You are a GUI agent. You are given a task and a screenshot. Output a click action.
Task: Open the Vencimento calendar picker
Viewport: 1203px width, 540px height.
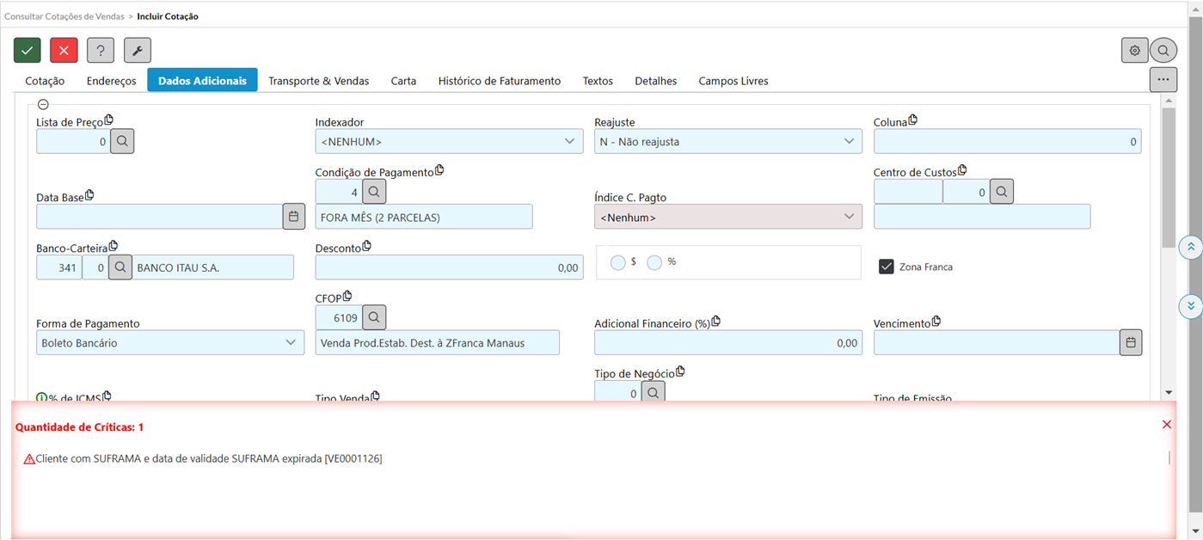1131,342
